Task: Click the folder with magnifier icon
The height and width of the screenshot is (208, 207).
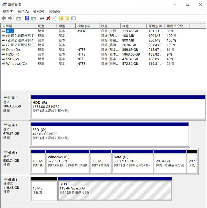Action: 67,18
